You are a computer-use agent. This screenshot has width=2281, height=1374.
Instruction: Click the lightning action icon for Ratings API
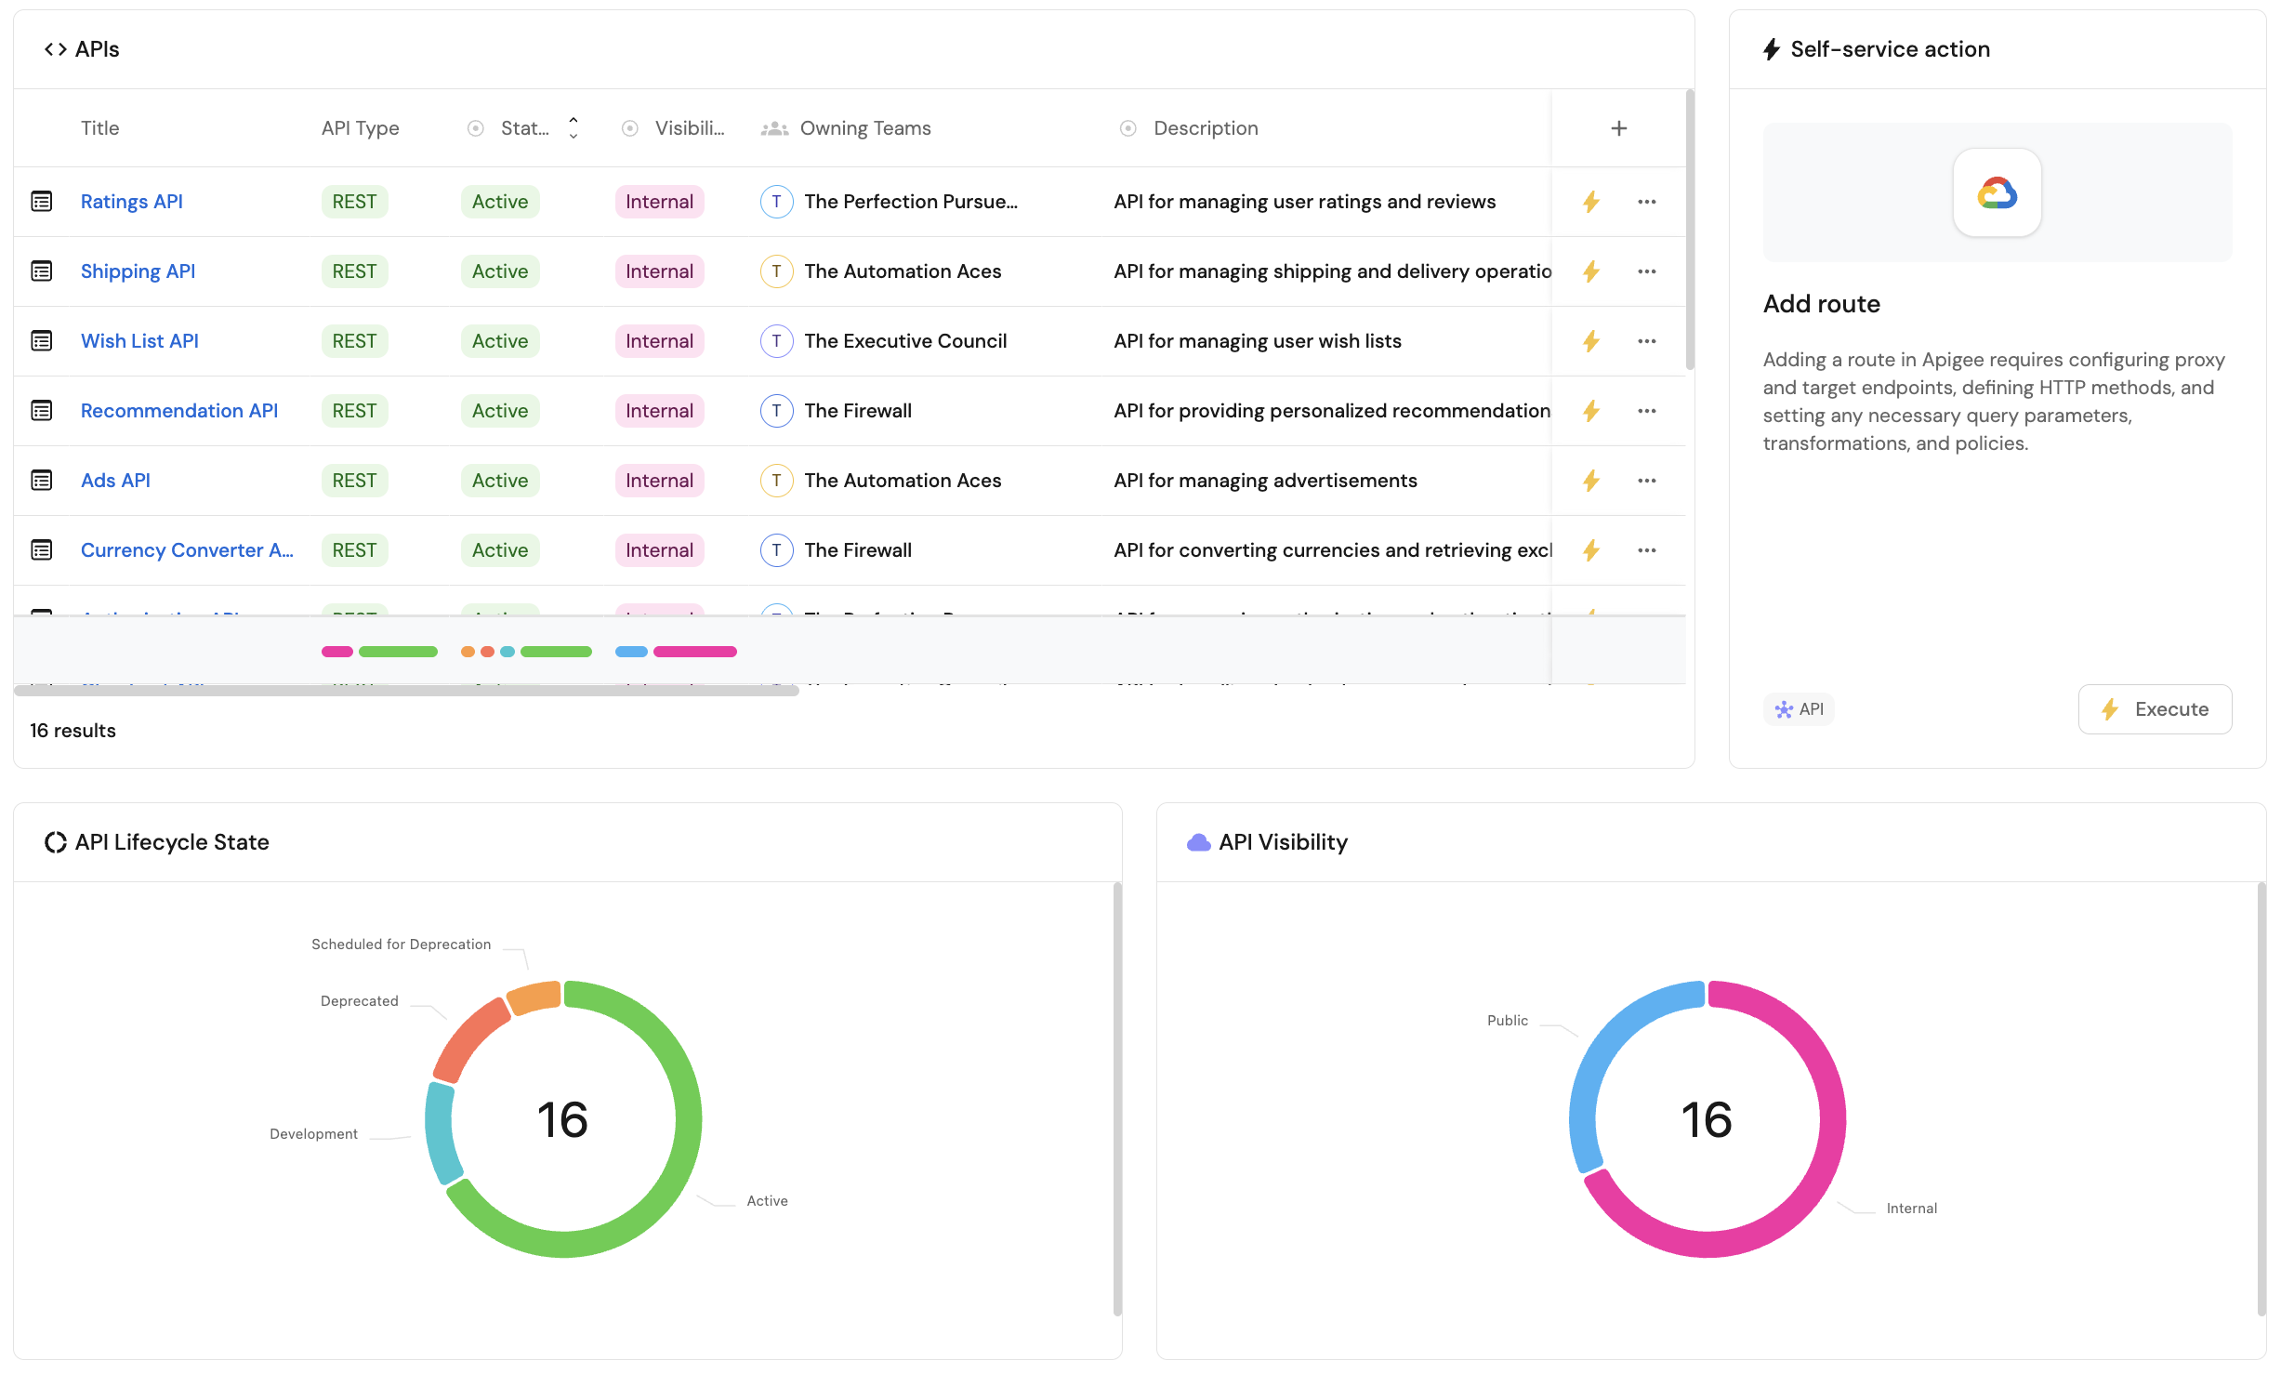coord(1590,202)
